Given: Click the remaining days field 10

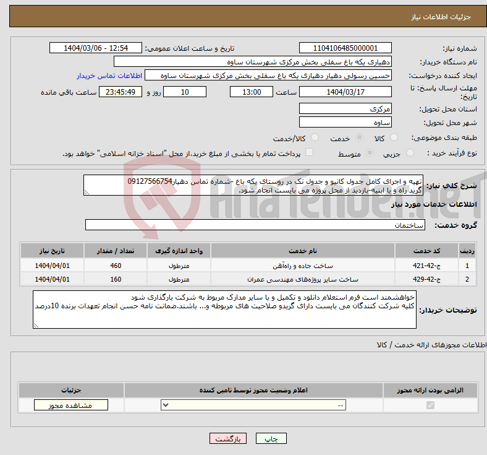Looking at the screenshot, I should coord(185,92).
